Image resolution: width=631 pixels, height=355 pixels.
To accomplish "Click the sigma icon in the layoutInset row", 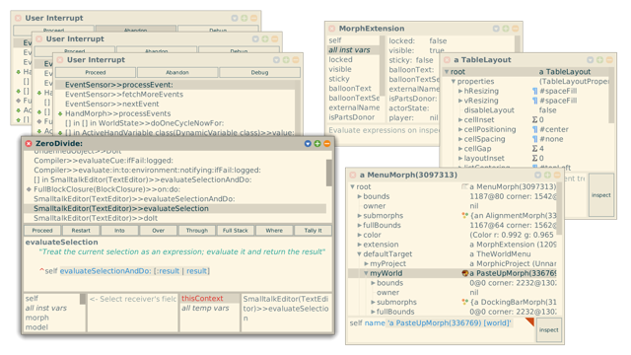I will tap(534, 158).
